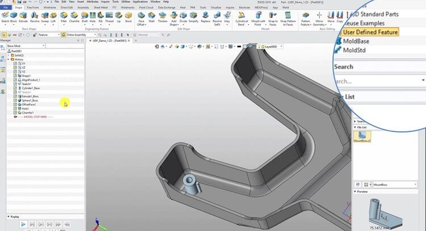Screen dimensions: 426x231
Task: Open the Loft tool
Action: click(x=53, y=18)
